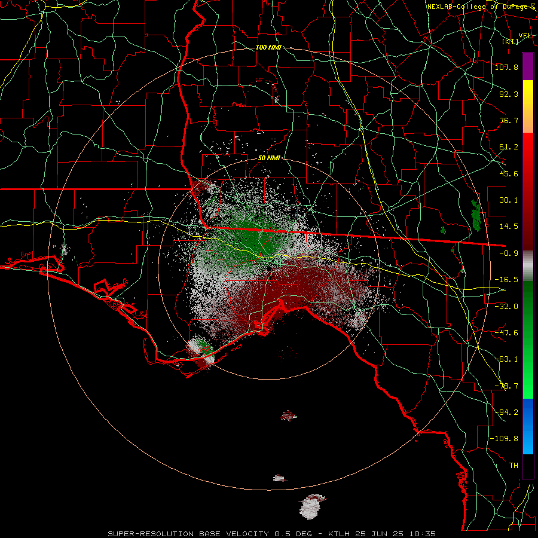Click the -109.8 value on velocity scale
Viewport: 538px width, 538px height.
[x=505, y=439]
